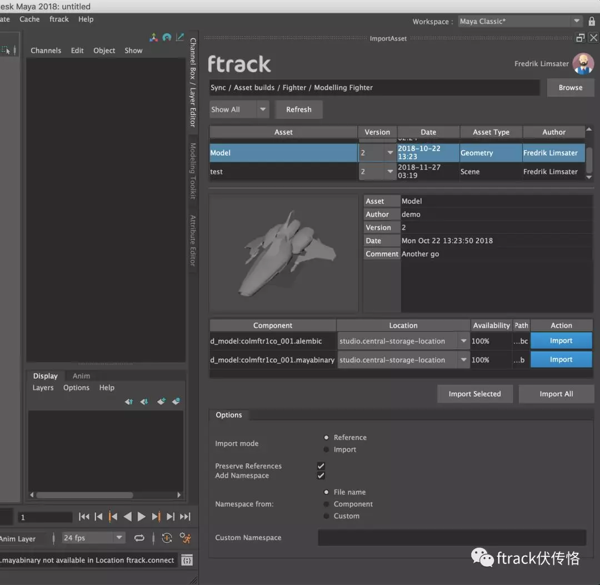This screenshot has width=600, height=585.
Task: Click Import Selected button
Action: click(474, 394)
